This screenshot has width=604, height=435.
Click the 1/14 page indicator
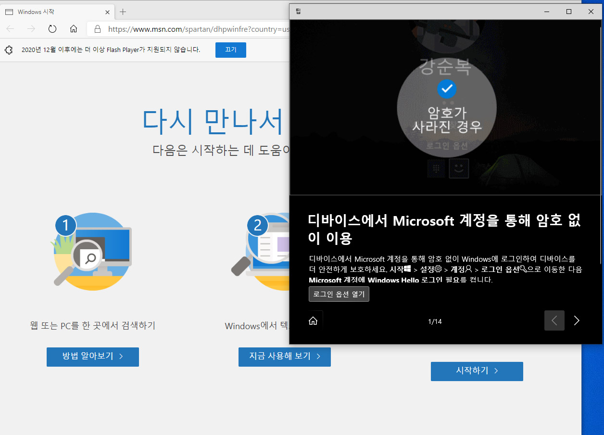435,321
